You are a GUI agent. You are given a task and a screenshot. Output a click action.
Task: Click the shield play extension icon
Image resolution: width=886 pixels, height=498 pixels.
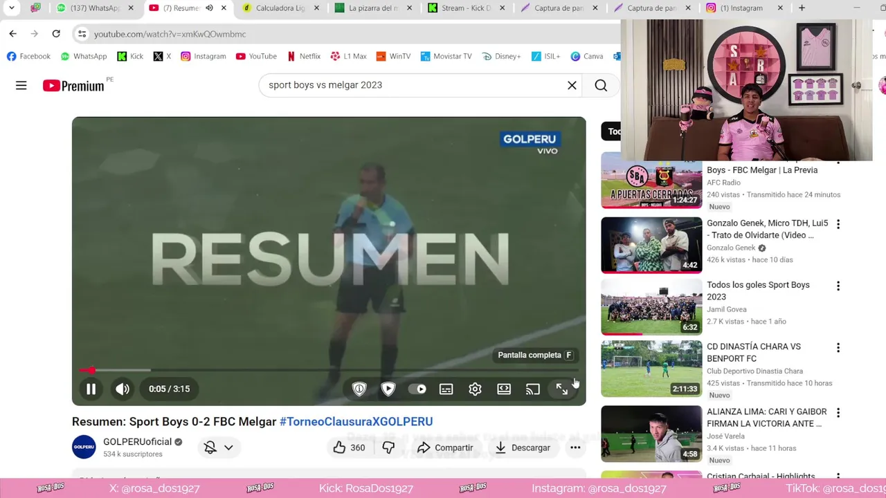tap(388, 389)
